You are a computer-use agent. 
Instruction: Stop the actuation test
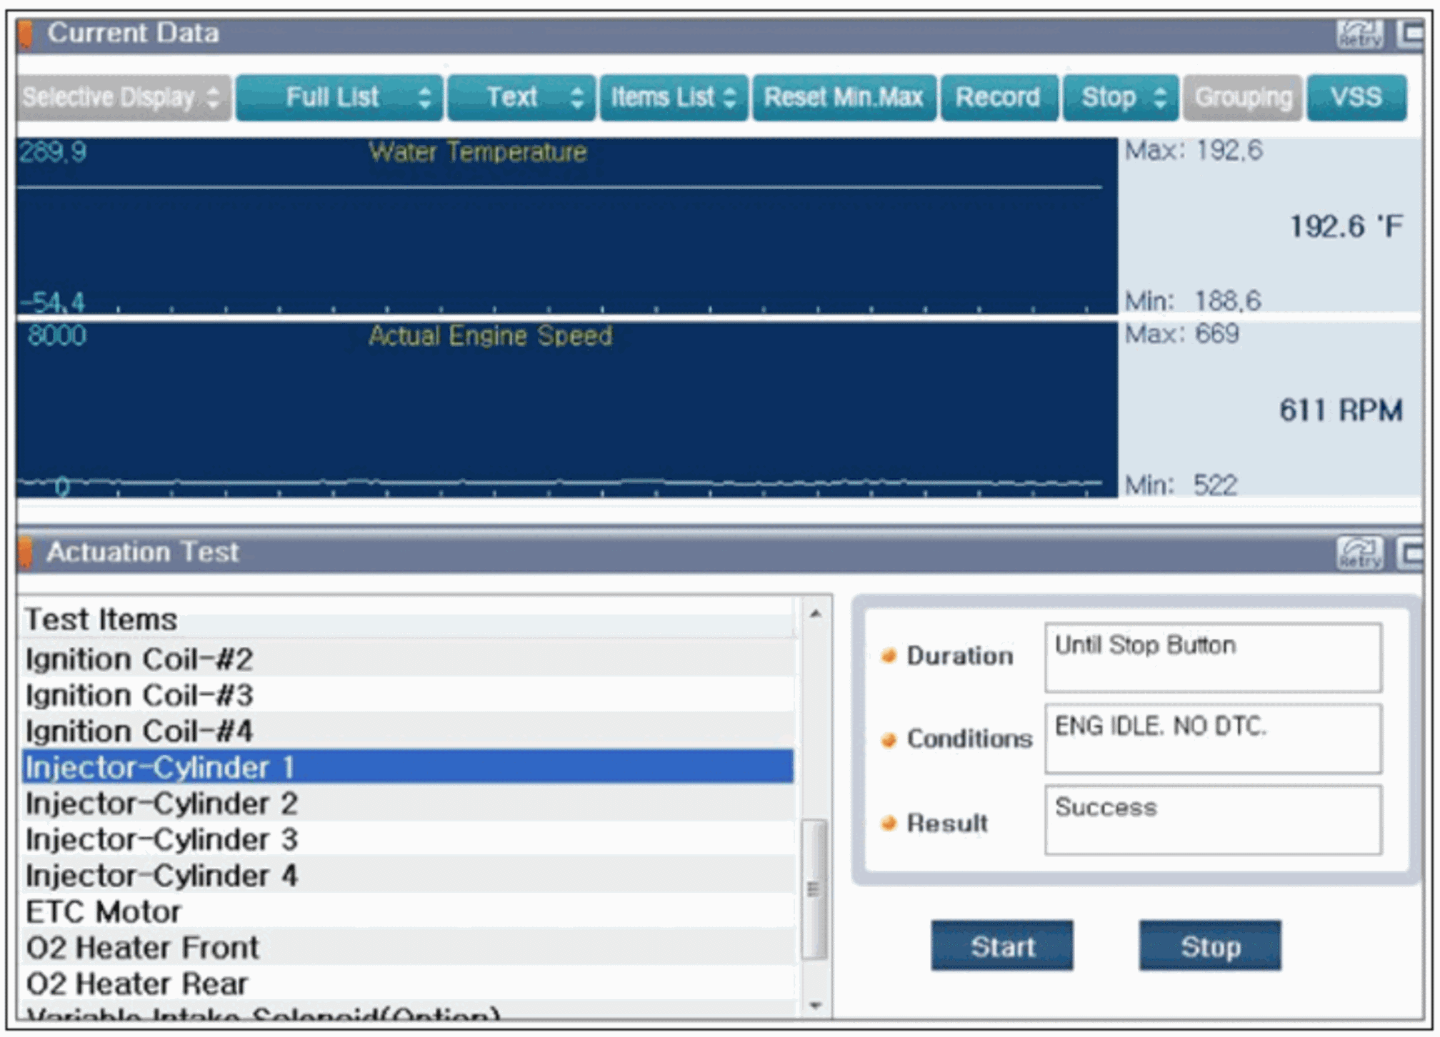[x=1209, y=946]
